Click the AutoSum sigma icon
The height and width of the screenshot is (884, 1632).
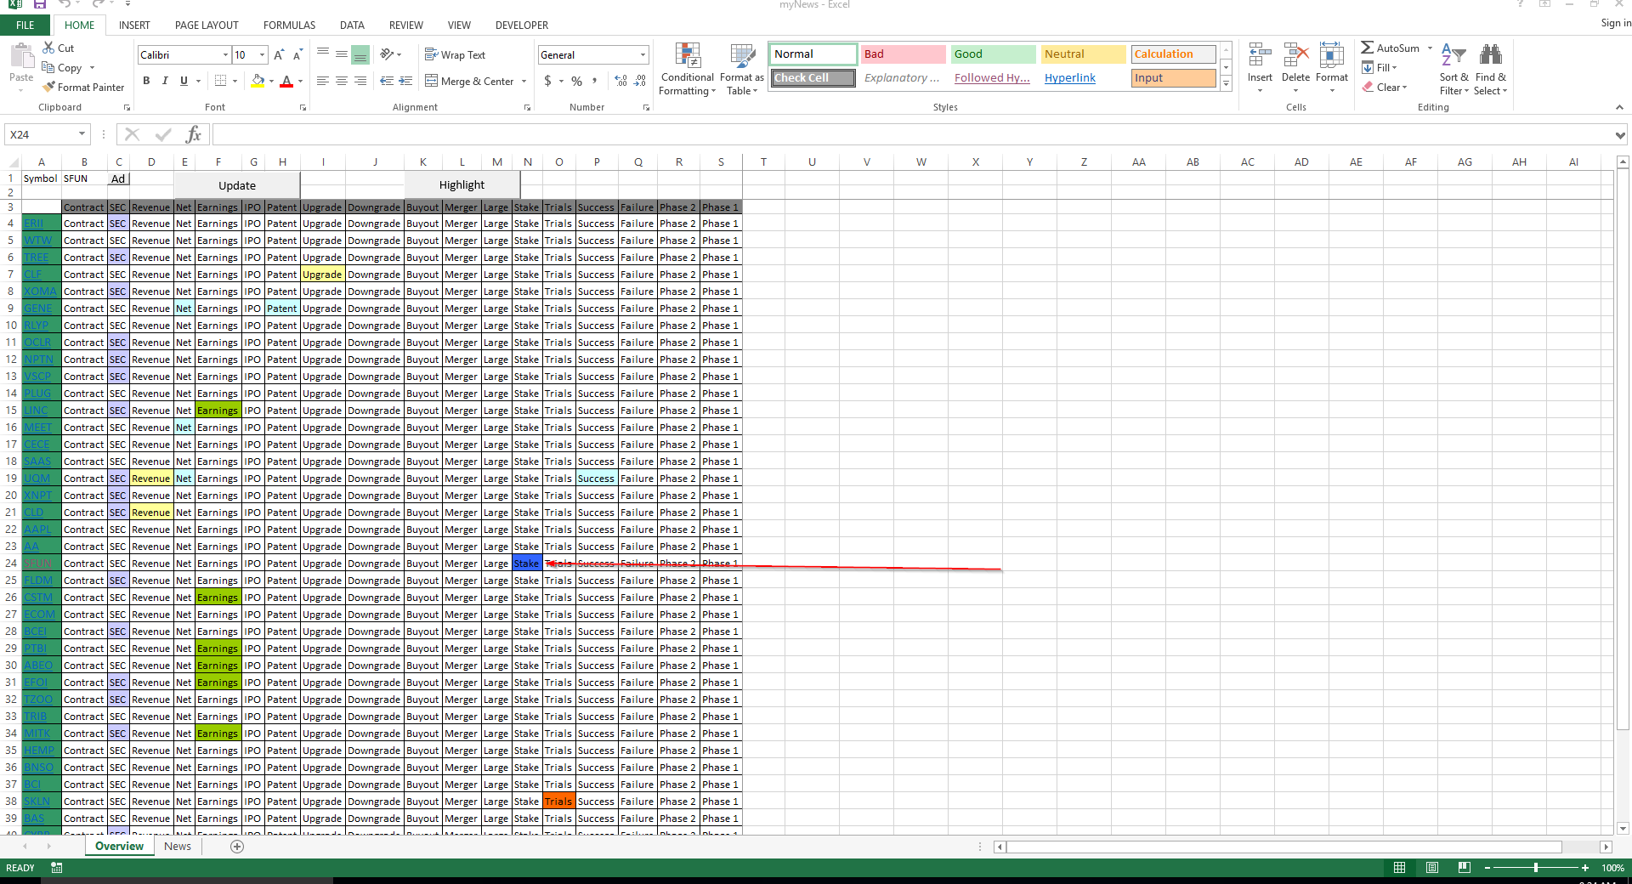[x=1367, y=48]
